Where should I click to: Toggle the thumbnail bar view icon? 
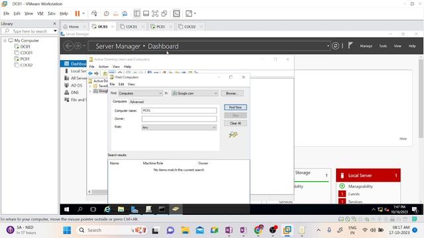[x=146, y=13]
